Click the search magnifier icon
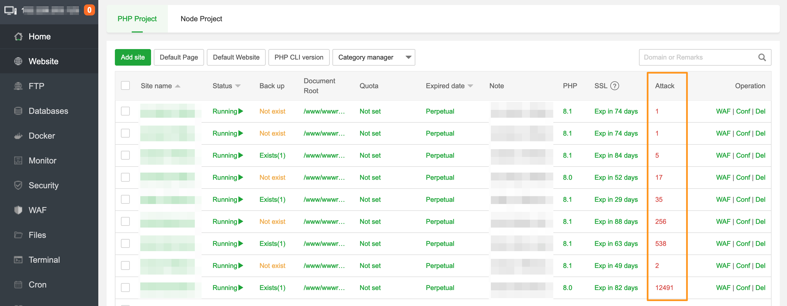The height and width of the screenshot is (306, 787). [x=762, y=57]
